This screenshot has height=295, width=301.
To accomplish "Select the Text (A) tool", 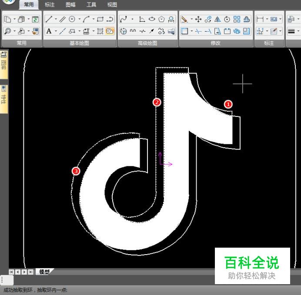I will [x=49, y=31].
